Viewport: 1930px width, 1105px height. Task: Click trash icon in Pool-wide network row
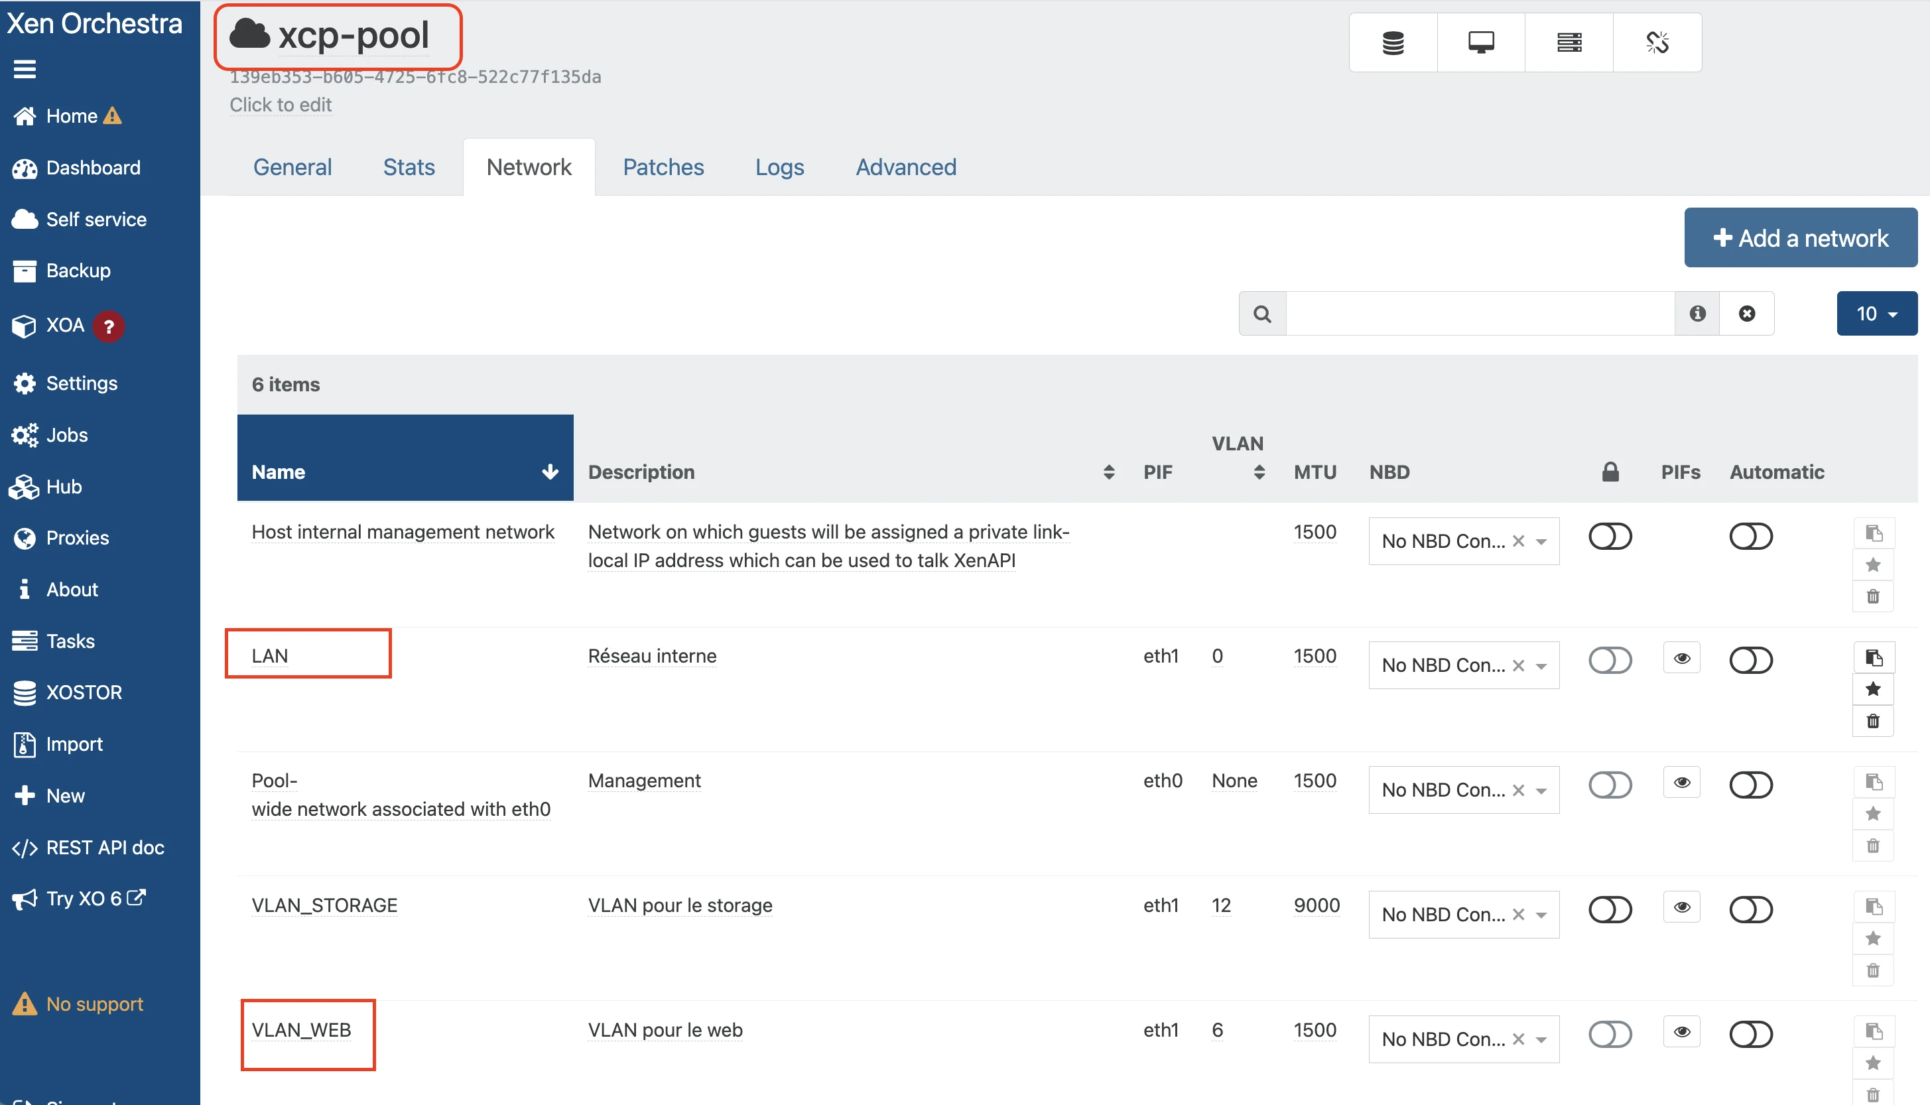click(x=1873, y=846)
